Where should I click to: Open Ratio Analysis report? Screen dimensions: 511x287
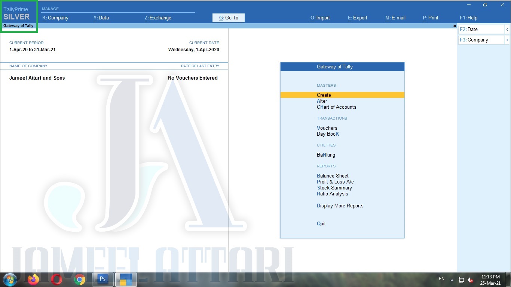333,194
